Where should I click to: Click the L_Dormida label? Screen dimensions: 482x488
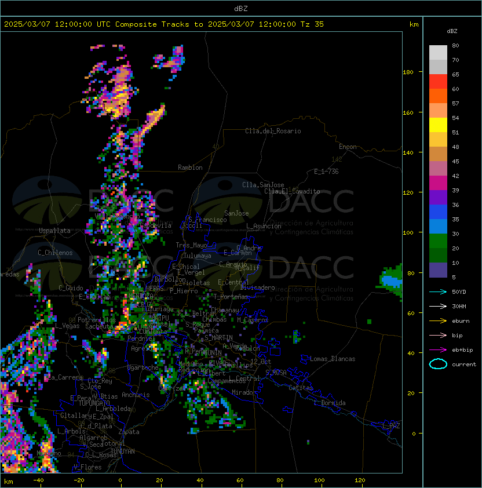coord(330,403)
